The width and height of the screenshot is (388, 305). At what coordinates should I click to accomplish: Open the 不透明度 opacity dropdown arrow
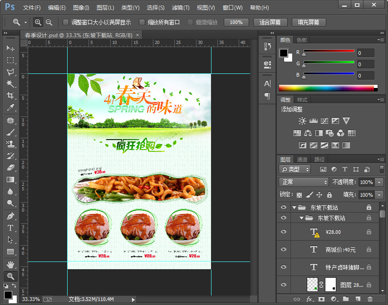[379, 182]
